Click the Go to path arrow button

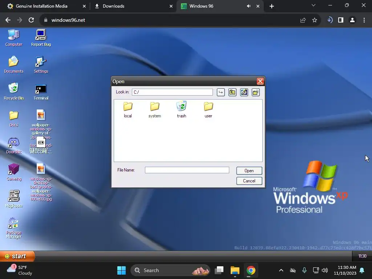tap(221, 92)
